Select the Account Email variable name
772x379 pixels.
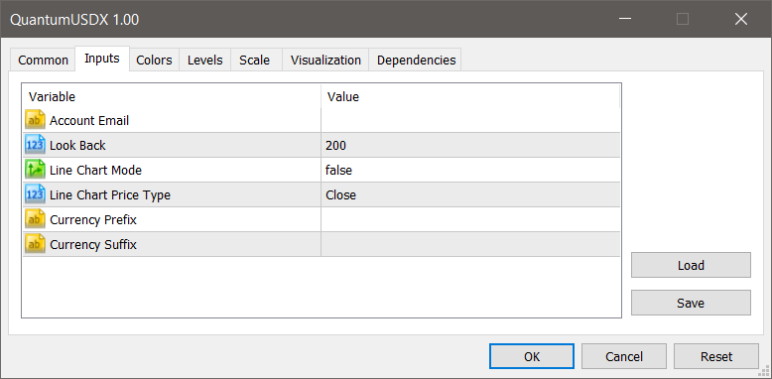(89, 121)
